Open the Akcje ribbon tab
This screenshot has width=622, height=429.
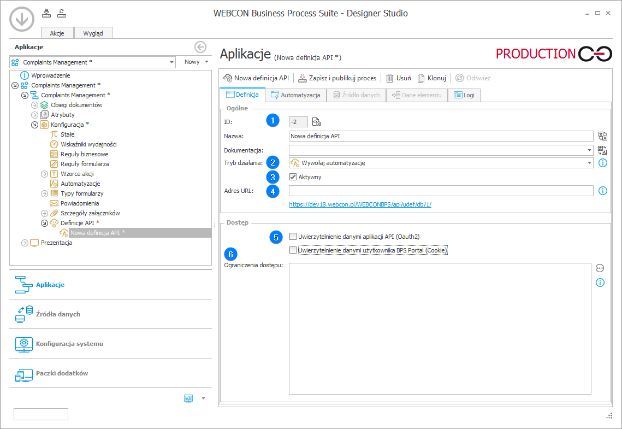tap(57, 33)
